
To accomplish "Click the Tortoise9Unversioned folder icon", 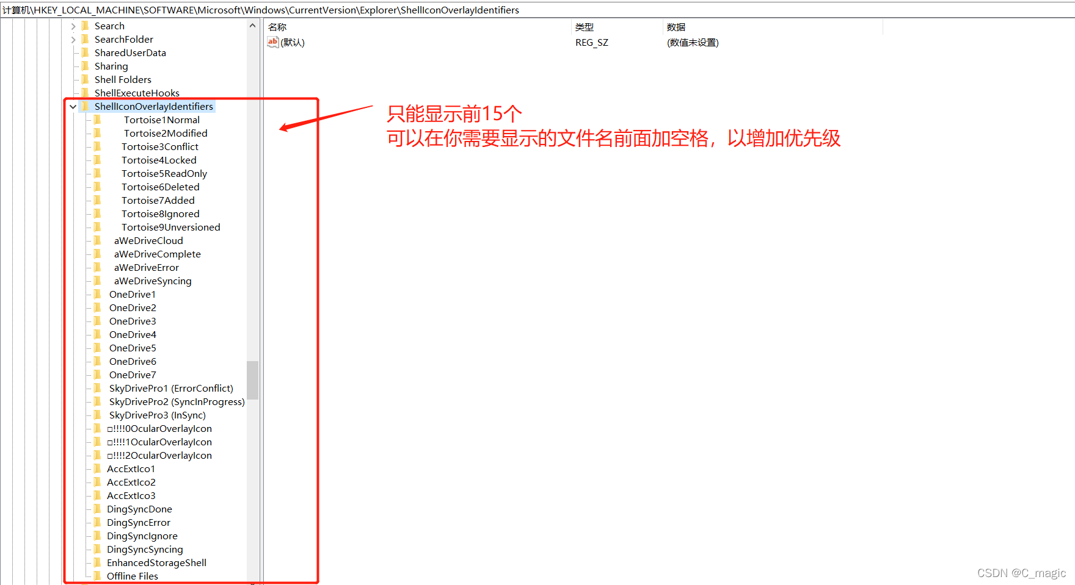I will click(x=98, y=227).
